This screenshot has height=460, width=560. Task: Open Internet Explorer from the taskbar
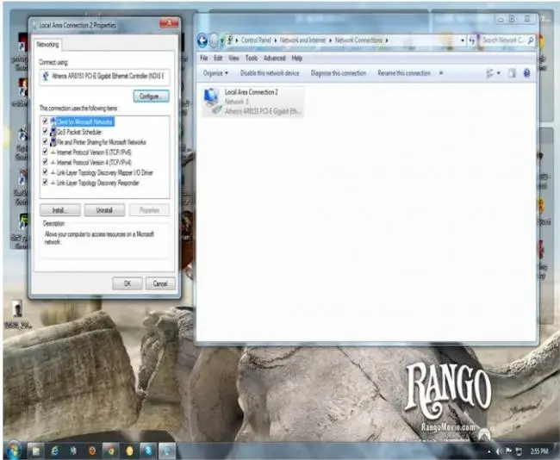[x=54, y=451]
